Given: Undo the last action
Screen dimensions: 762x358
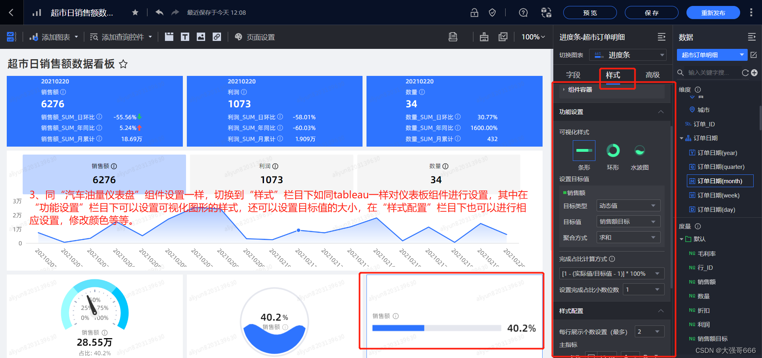Looking at the screenshot, I should click(x=159, y=13).
